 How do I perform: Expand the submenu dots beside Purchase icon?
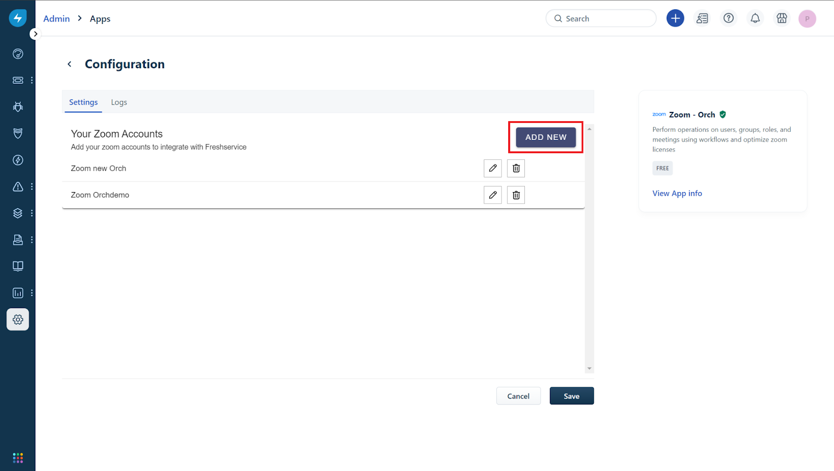(32, 239)
